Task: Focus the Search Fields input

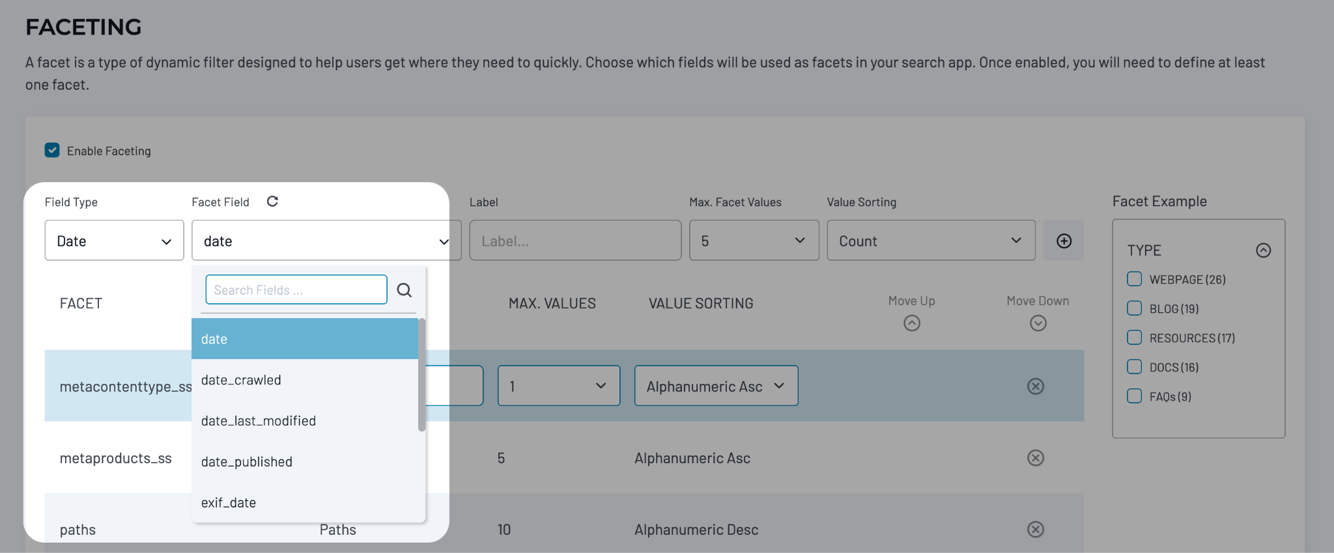Action: tap(296, 290)
